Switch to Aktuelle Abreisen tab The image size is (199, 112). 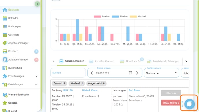click(x=102, y=61)
